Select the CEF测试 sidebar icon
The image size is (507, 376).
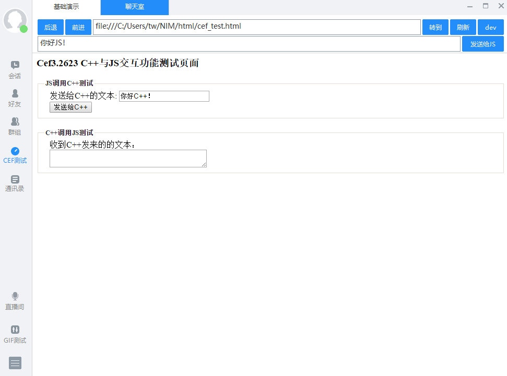click(15, 155)
